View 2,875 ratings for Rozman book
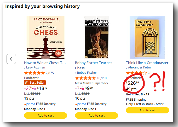The width and height of the screenshot is (178, 127). point(50,73)
